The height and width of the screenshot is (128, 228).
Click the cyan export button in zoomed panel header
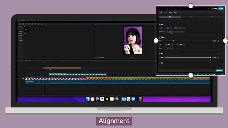[x=221, y=9]
